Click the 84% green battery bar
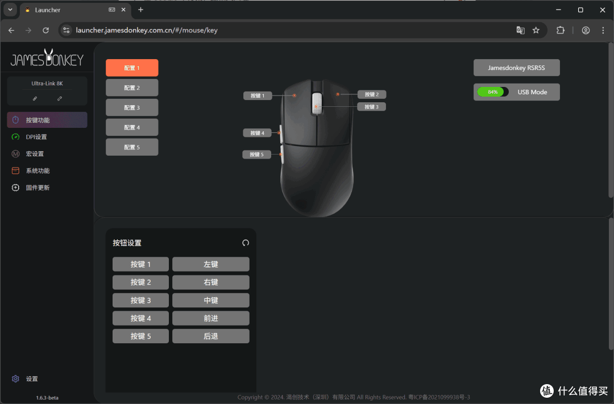This screenshot has width=614, height=404. click(491, 92)
